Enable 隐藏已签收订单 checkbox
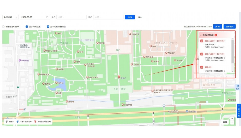The width and height of the screenshot is (241, 138). click(x=4, y=26)
